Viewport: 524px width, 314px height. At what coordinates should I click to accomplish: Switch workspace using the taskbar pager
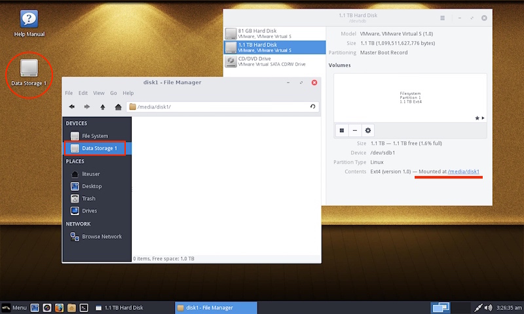440,307
